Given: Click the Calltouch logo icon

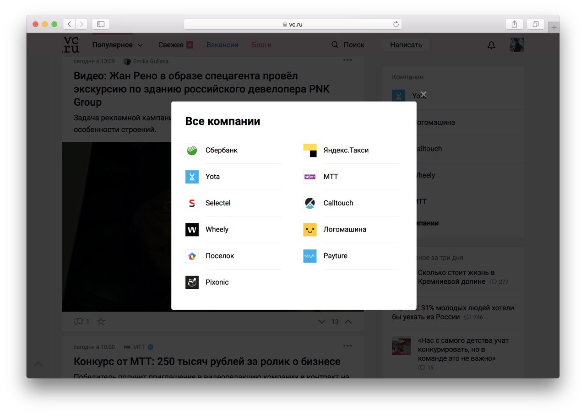Looking at the screenshot, I should click(x=310, y=203).
